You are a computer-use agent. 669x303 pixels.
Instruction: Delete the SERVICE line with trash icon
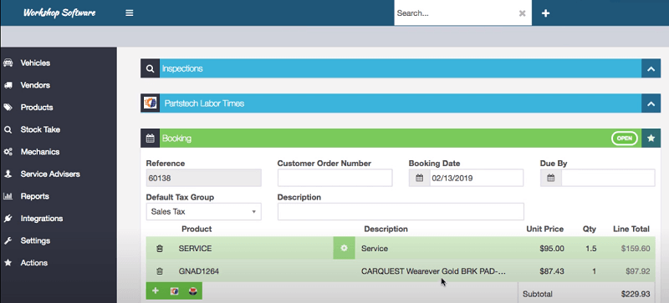(x=160, y=249)
